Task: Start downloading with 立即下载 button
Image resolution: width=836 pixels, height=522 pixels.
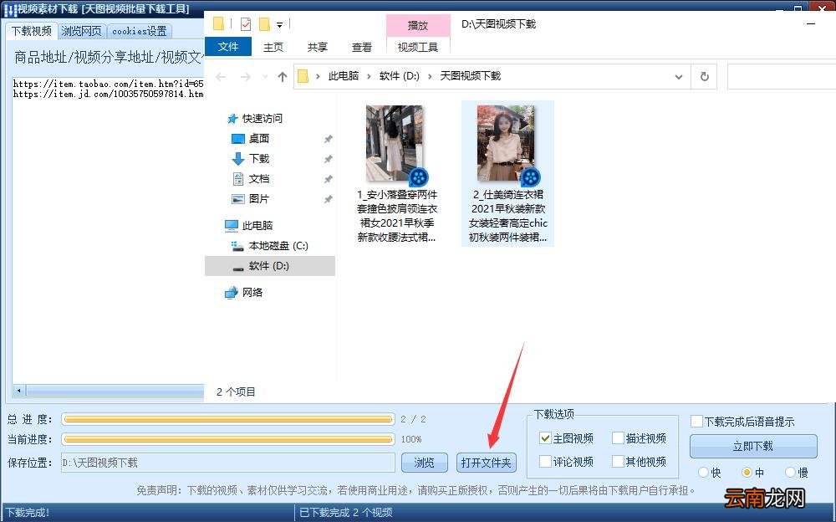Action: 753,446
